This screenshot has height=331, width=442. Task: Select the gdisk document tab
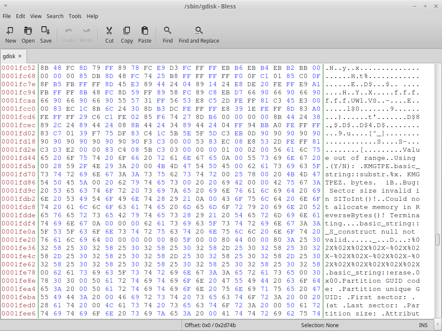tap(9, 56)
